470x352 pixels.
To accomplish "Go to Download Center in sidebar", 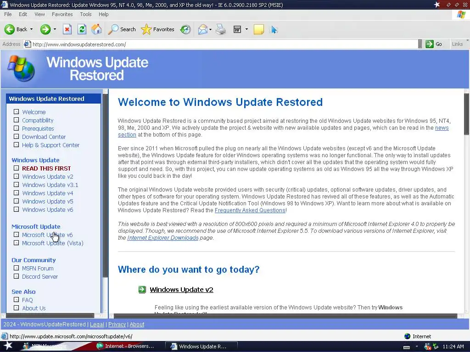I will tap(44, 137).
